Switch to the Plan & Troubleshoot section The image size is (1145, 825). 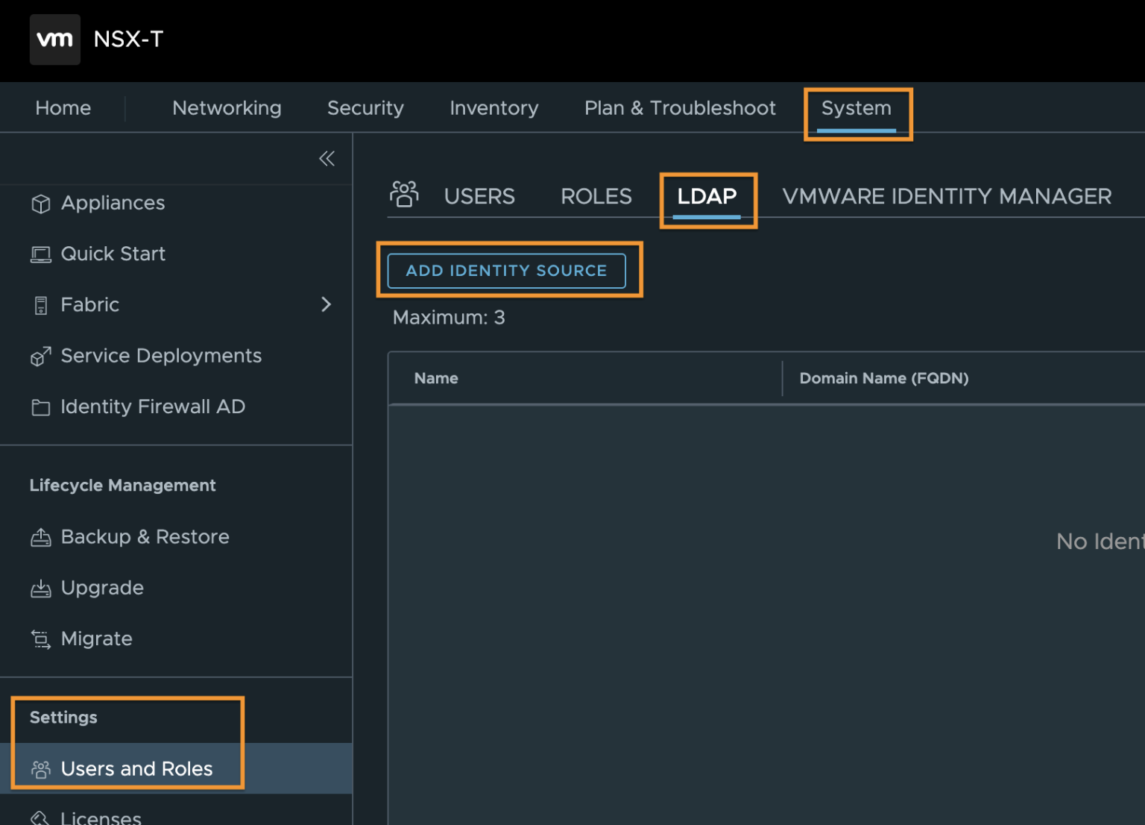click(680, 107)
